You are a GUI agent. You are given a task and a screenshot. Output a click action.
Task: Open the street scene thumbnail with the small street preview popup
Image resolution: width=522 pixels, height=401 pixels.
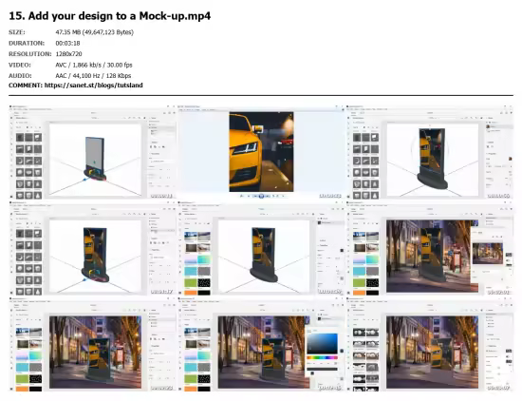(x=430, y=248)
